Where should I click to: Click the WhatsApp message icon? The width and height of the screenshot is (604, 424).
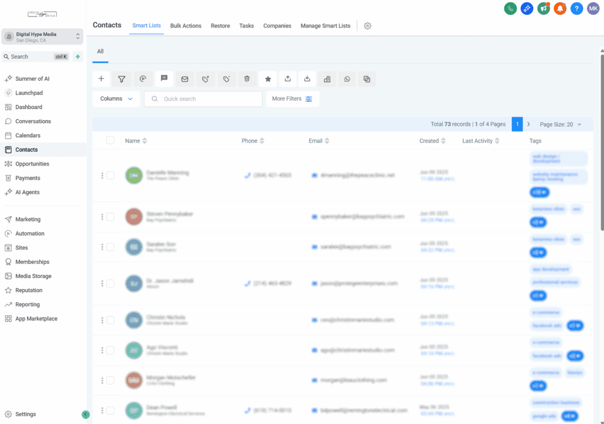[347, 79]
